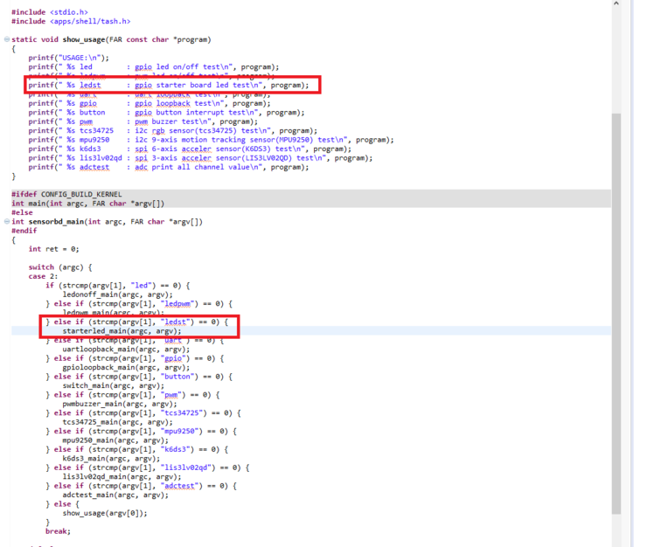Click the 'switch (argc) {' line
The image size is (647, 547).
click(60, 267)
